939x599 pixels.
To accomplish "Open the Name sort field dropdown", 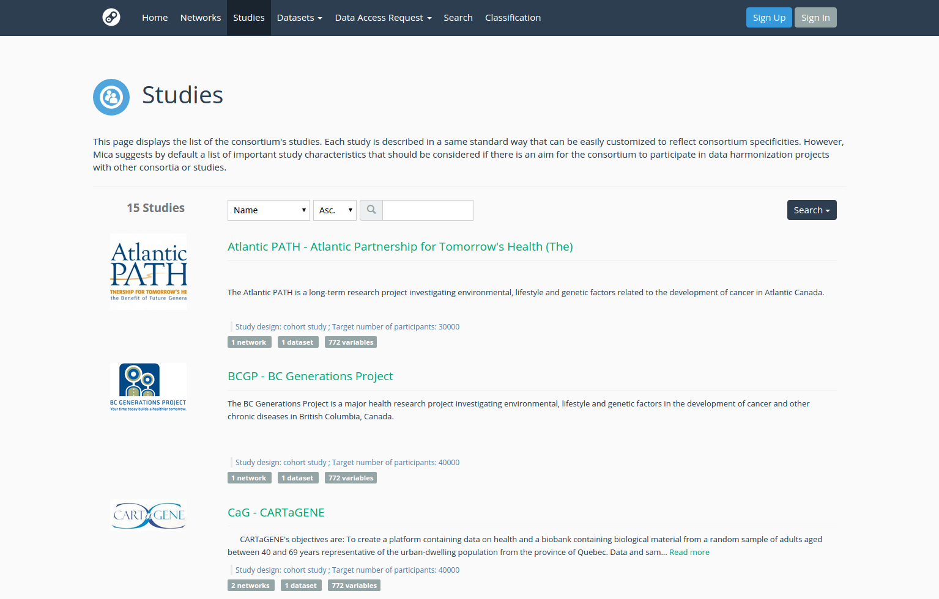I will 269,210.
